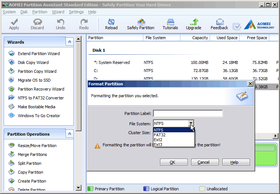Sort by the Partition column header
This screenshot has width=280, height=194.
115,38
